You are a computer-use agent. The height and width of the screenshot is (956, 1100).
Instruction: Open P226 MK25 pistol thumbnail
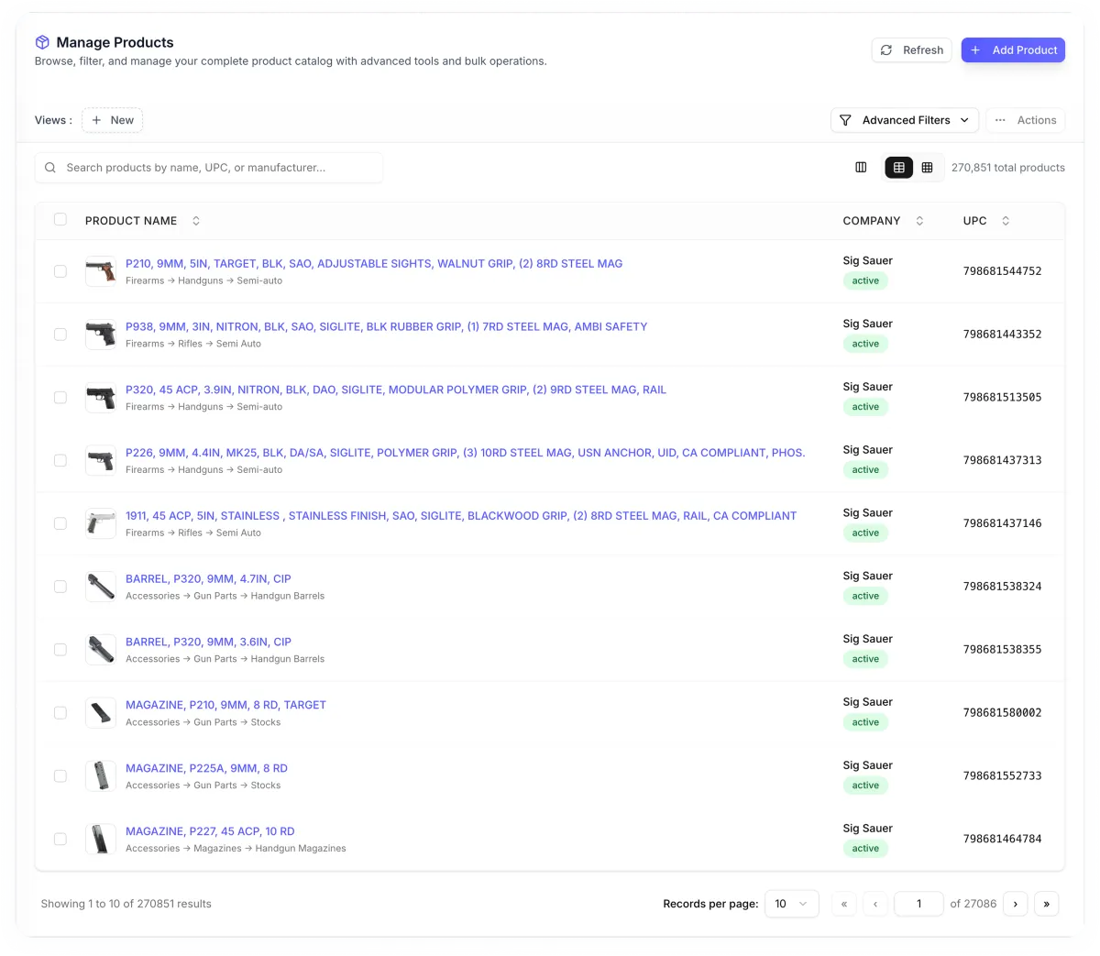pos(101,460)
